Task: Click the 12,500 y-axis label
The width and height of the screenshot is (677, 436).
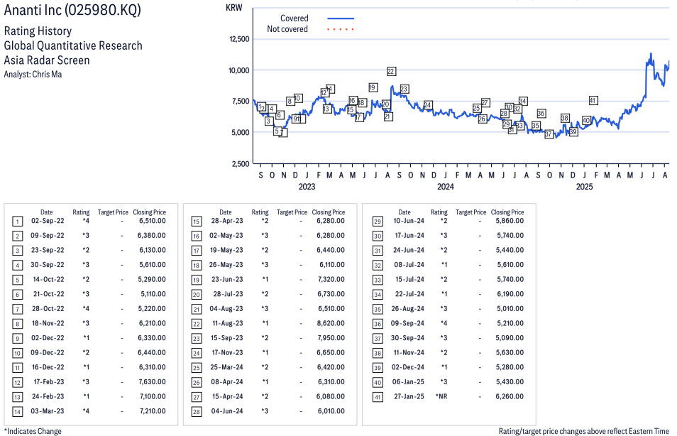Action: 239,39
